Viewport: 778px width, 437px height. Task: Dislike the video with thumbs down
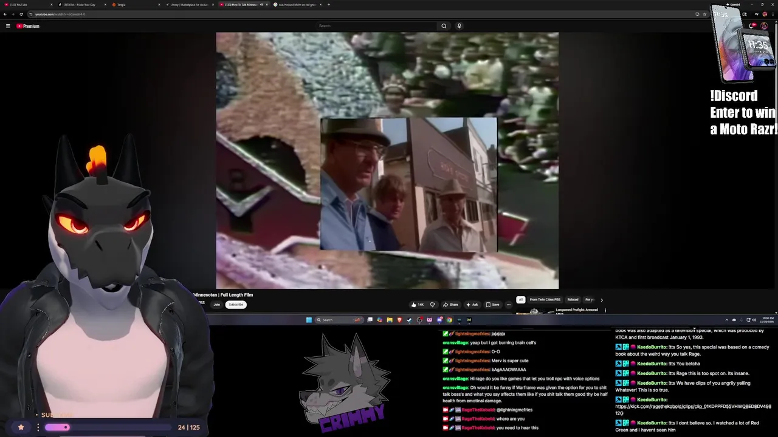(432, 305)
